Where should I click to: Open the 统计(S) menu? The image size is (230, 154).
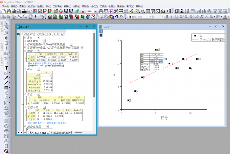point(85,6)
